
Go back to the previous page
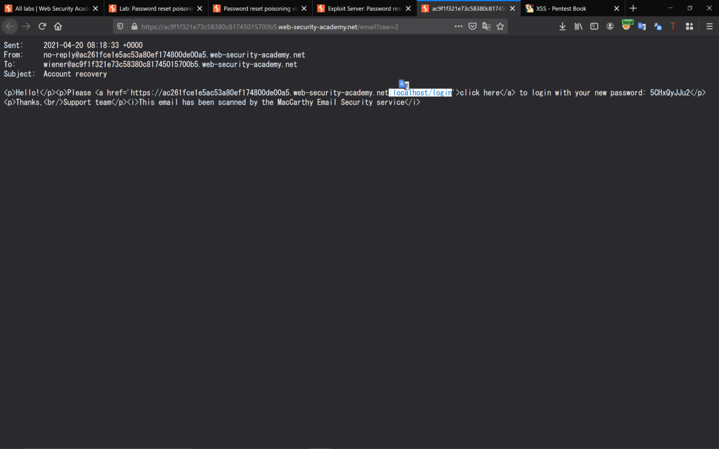(x=10, y=26)
